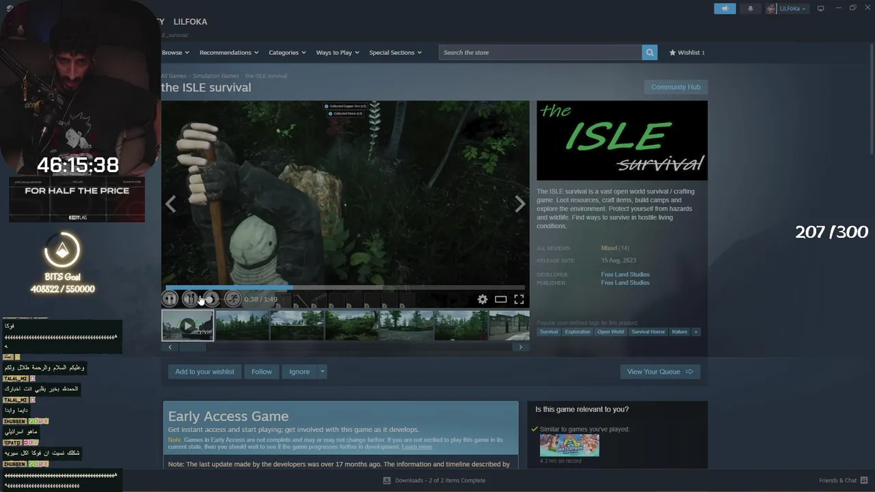Open the Wishlist 1 button
875x492 pixels.
coord(687,53)
